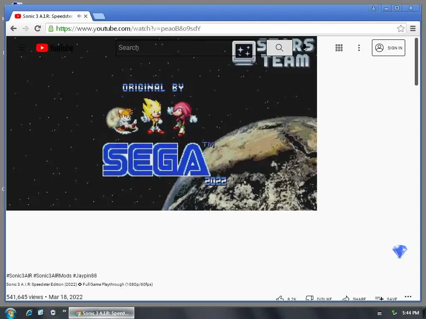Open YouTube settings three-dot menu
This screenshot has width=426, height=319.
(x=359, y=48)
